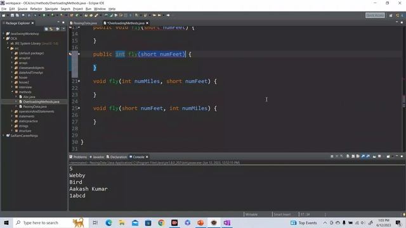Click the Quick Access field
406x228 pixels.
(x=375, y=15)
